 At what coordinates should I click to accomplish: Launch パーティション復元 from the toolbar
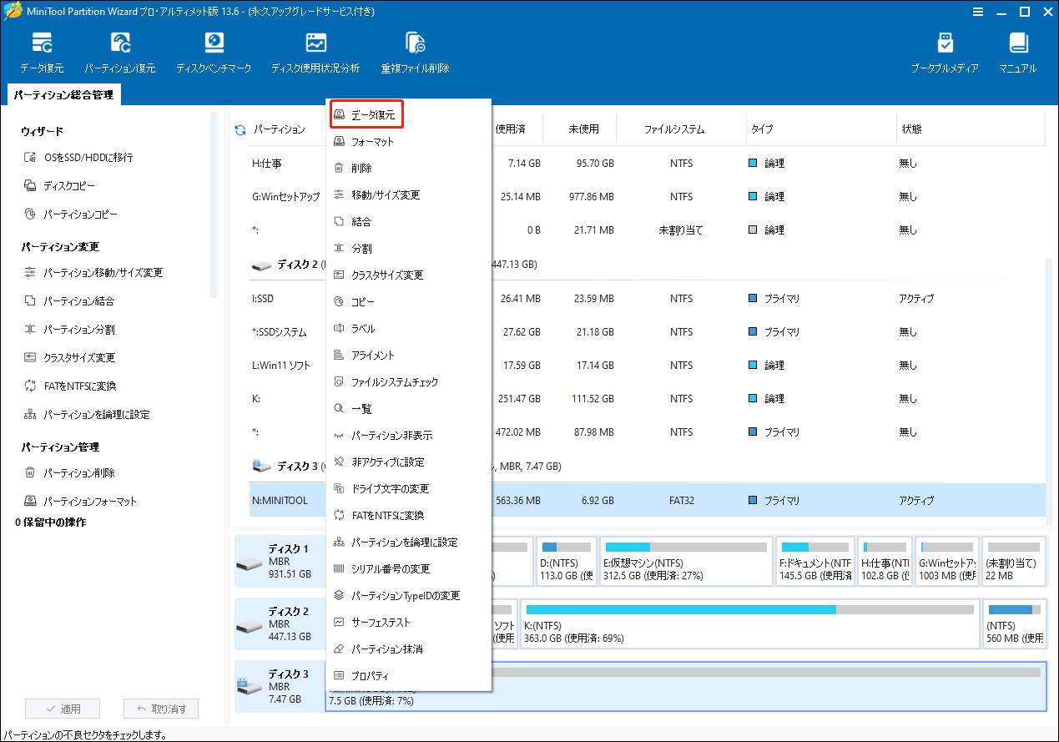(120, 53)
